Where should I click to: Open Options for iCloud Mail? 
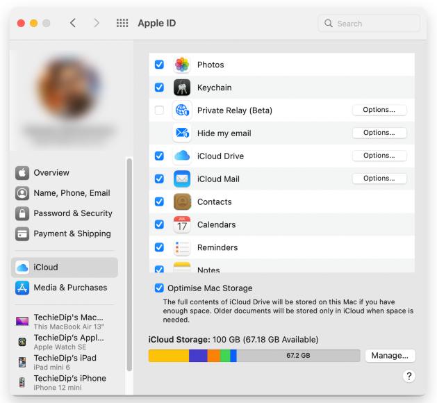point(379,179)
